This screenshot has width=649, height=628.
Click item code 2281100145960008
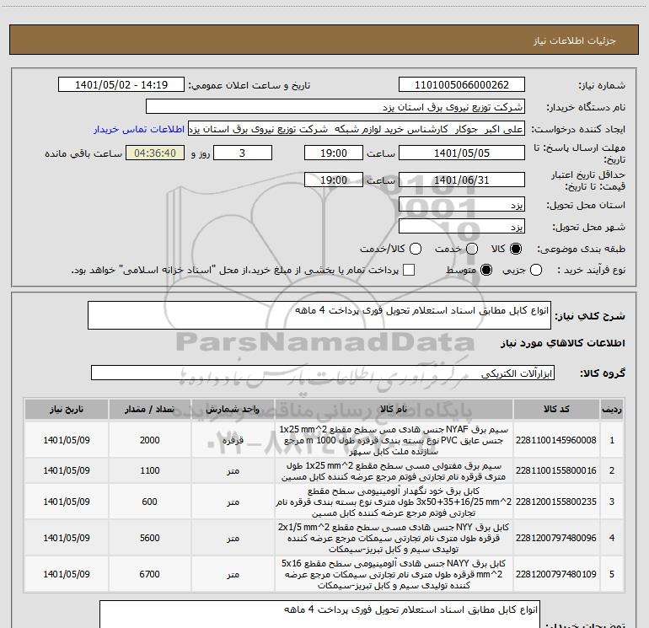[x=556, y=440]
